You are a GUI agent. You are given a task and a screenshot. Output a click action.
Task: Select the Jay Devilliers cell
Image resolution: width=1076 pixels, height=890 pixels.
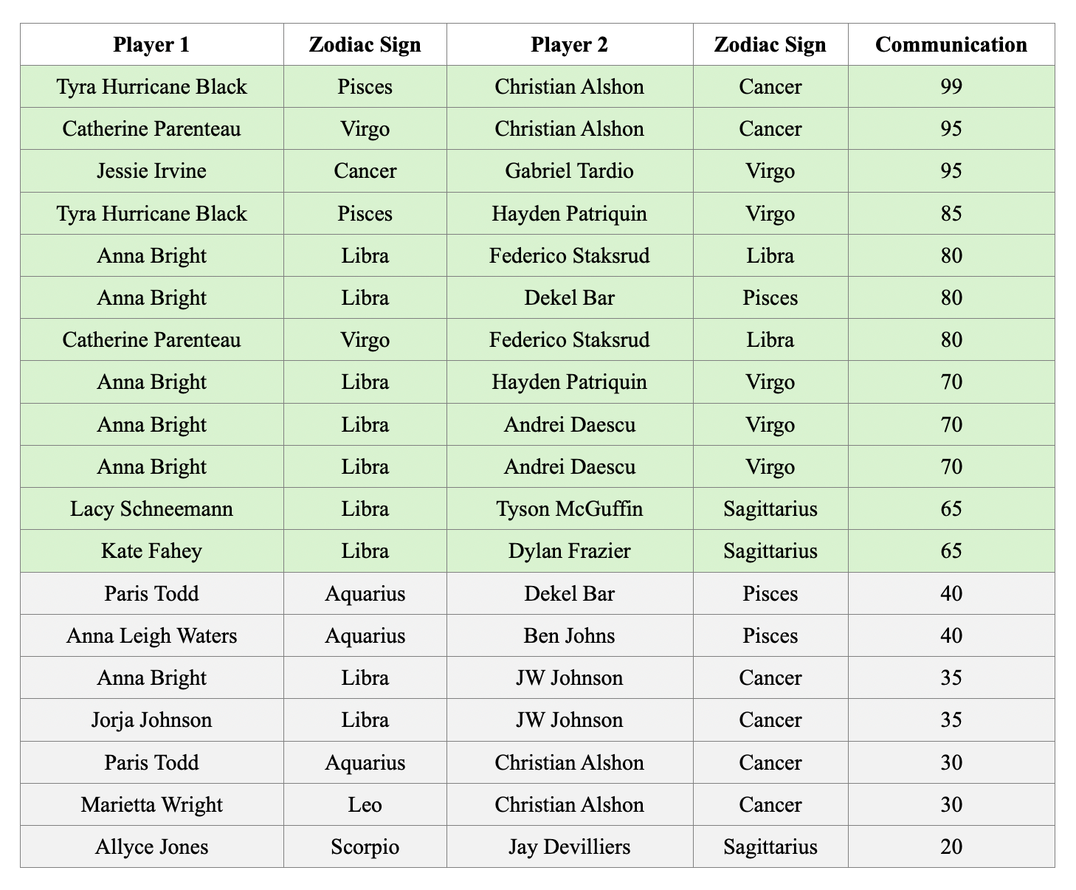[x=569, y=846]
